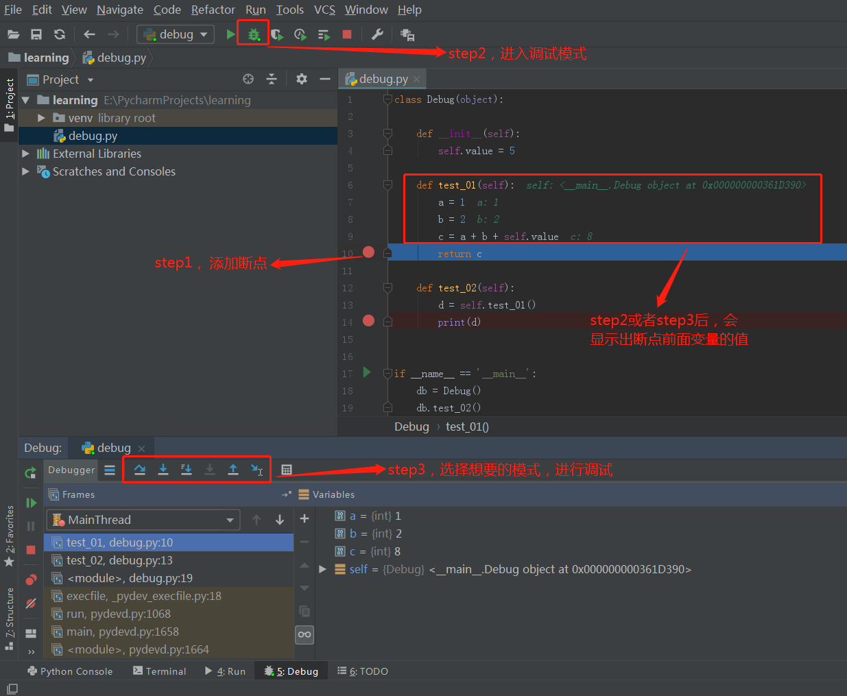Expand the venv library root folder
Screen dimensions: 847x696
click(41, 118)
